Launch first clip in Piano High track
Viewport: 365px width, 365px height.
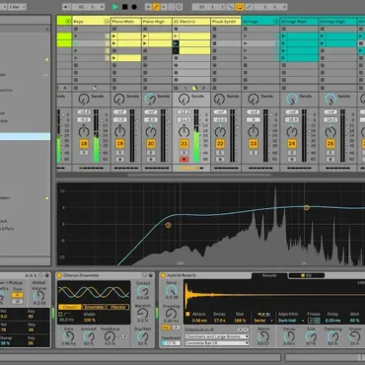click(145, 36)
